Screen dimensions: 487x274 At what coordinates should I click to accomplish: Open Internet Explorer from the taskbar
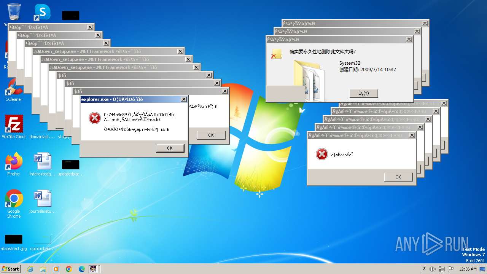coord(30,269)
